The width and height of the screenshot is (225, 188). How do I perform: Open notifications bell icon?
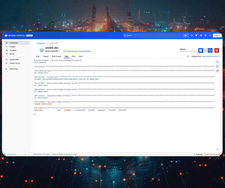click(196, 35)
